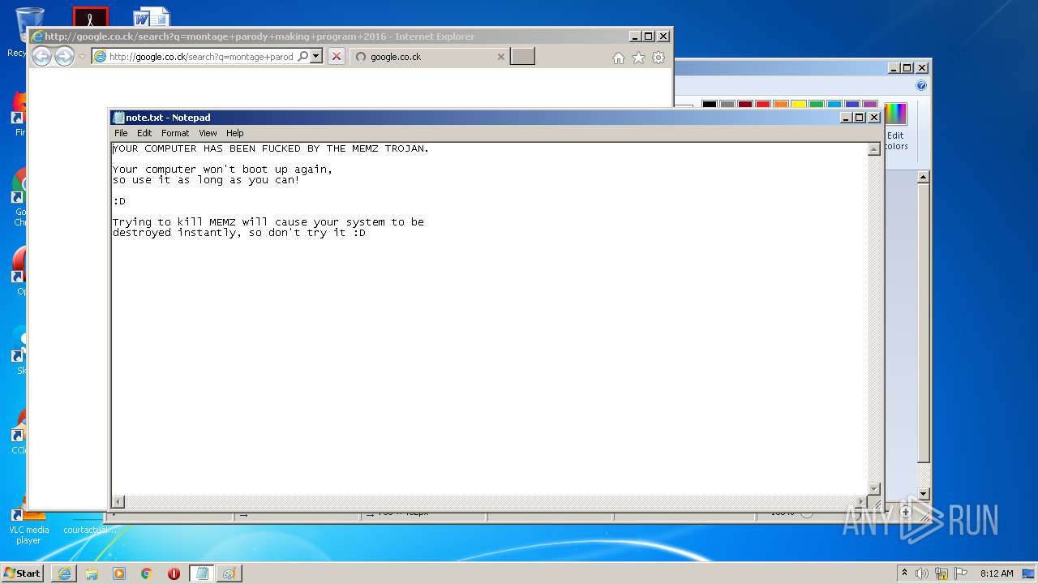Image resolution: width=1038 pixels, height=584 pixels.
Task: Open the View menu in Notepad
Action: click(208, 133)
